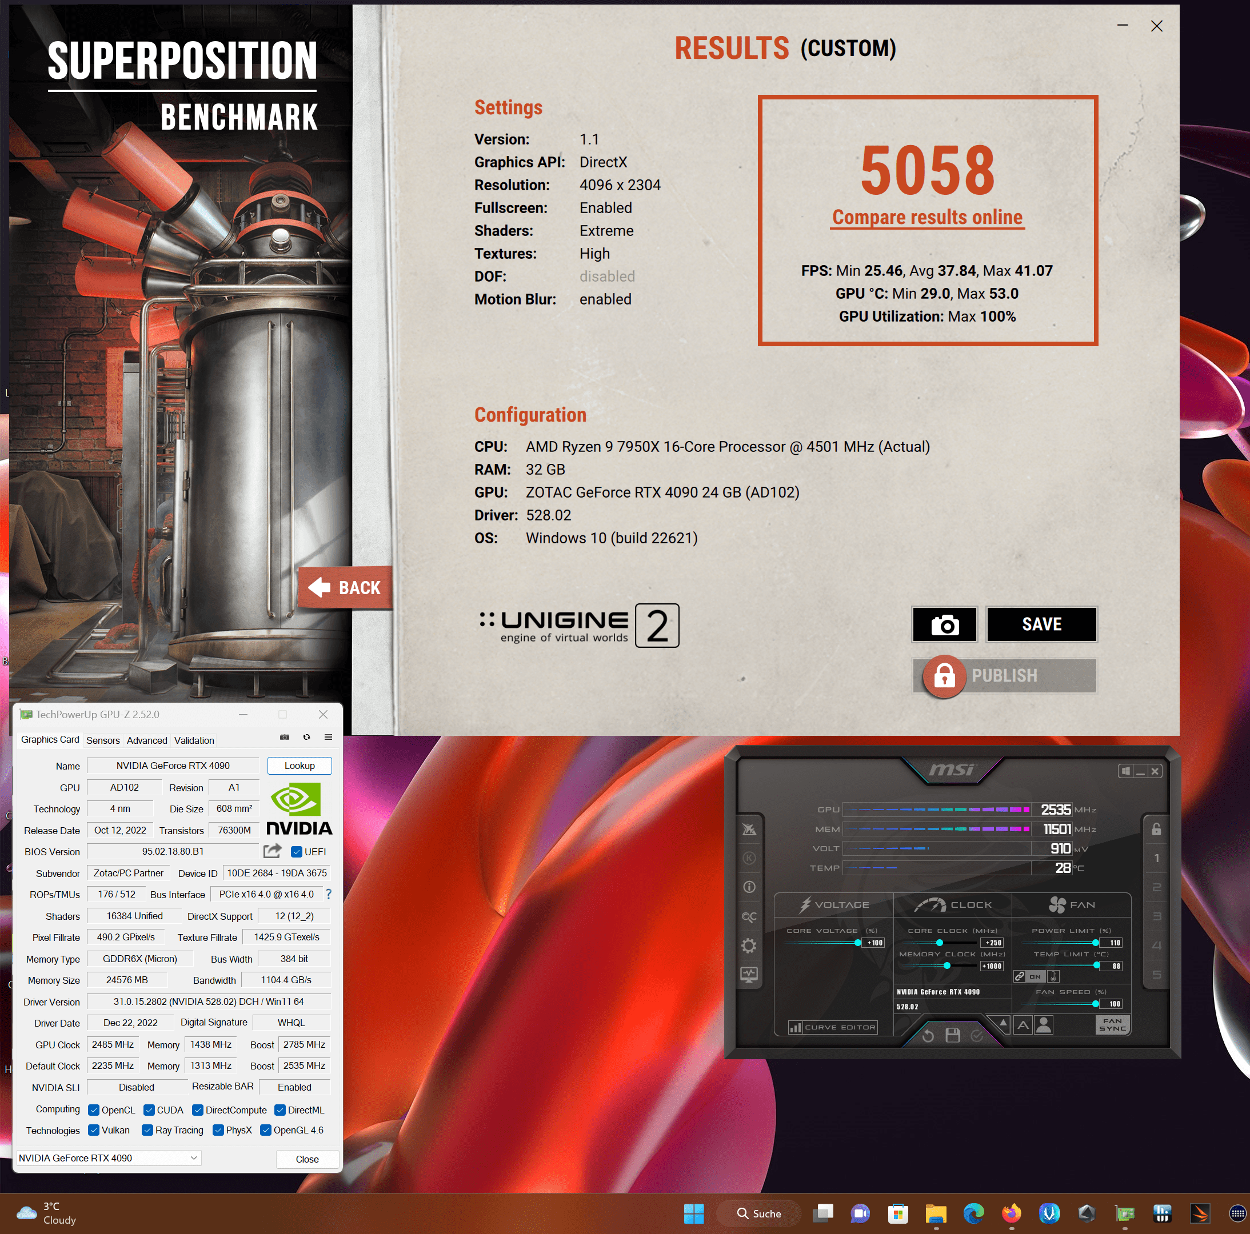Open the Afterburner information icon
Viewport: 1250px width, 1234px height.
pos(749,887)
